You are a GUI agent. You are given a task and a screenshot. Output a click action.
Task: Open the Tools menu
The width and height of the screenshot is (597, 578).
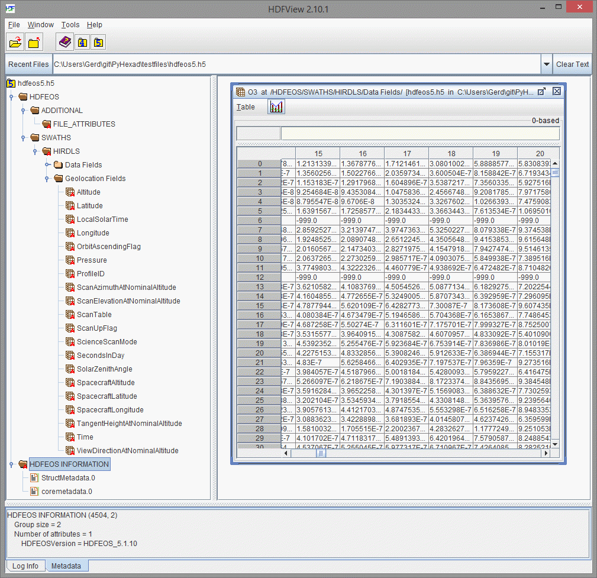(x=70, y=24)
